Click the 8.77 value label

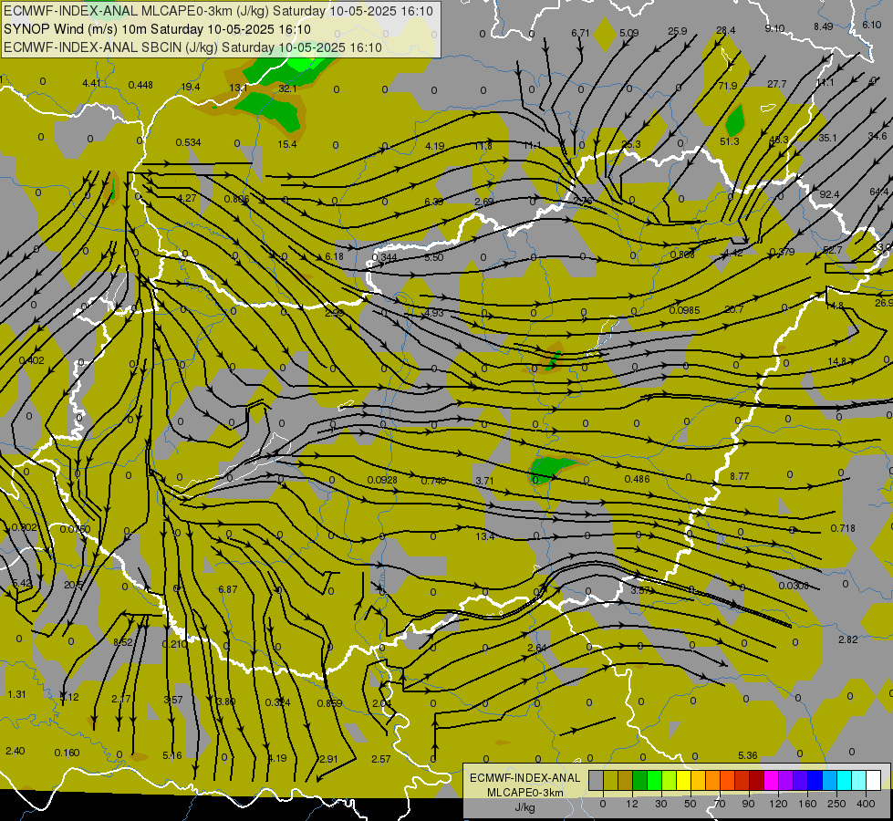pyautogui.click(x=739, y=476)
